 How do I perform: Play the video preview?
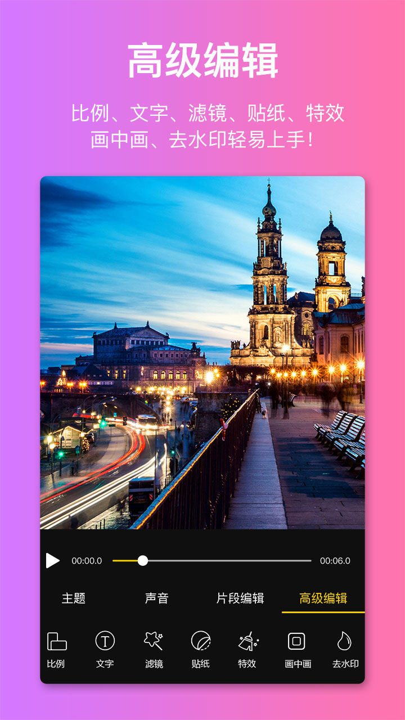click(53, 560)
